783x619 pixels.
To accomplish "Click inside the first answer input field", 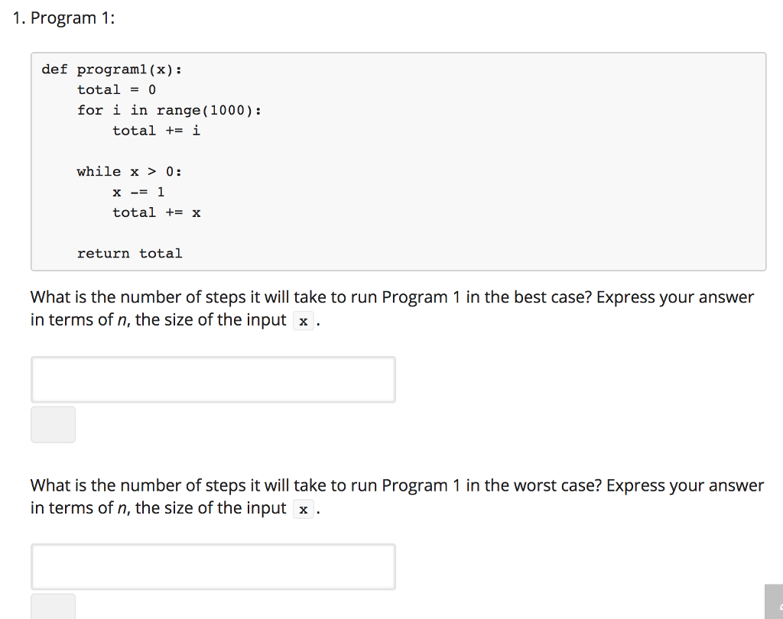I will pyautogui.click(x=213, y=378).
